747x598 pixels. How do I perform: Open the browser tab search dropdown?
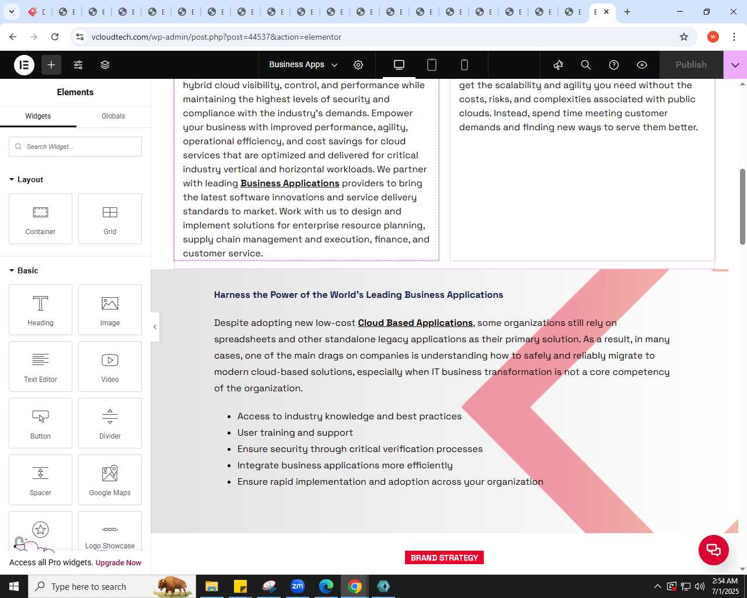(x=12, y=12)
